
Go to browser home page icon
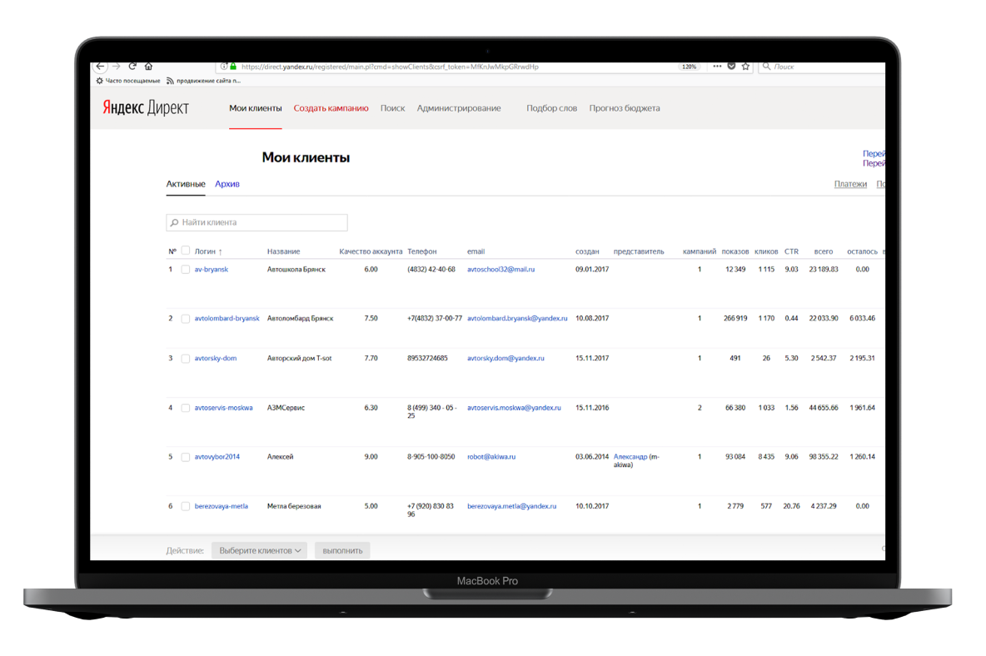149,66
